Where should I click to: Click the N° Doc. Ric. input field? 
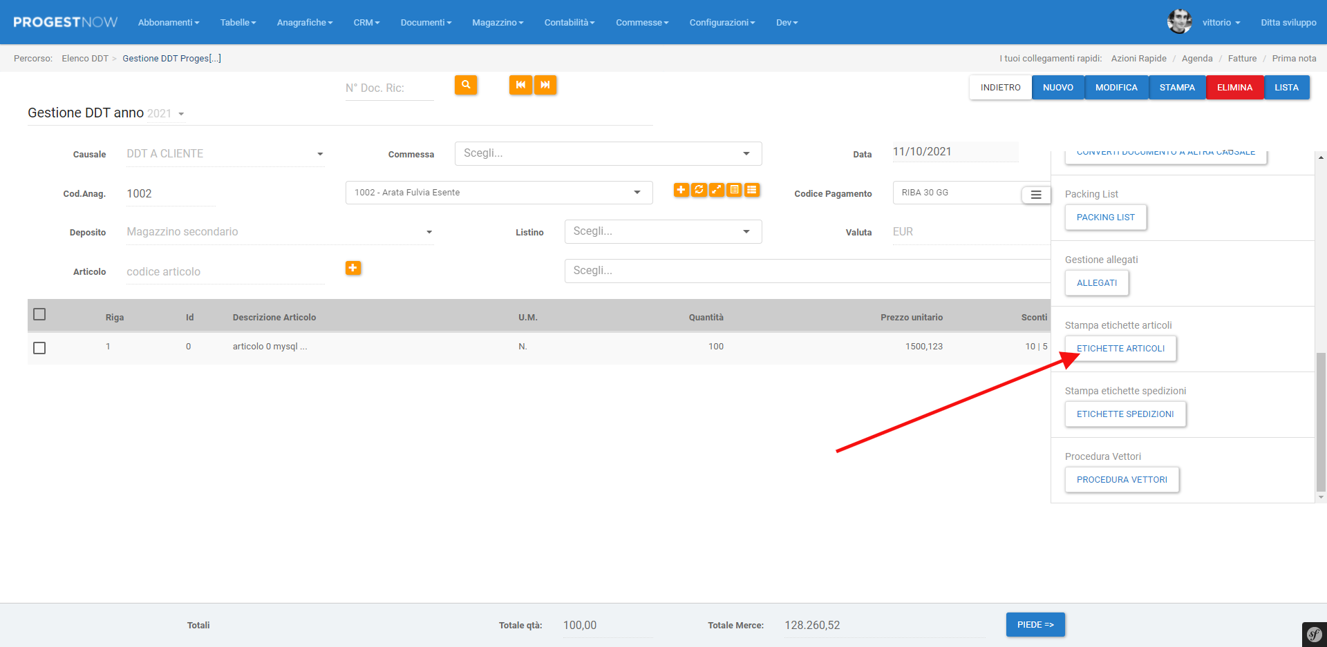point(389,88)
